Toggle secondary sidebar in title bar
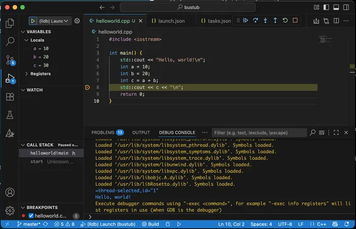The width and height of the screenshot is (356, 229). coord(346,7)
